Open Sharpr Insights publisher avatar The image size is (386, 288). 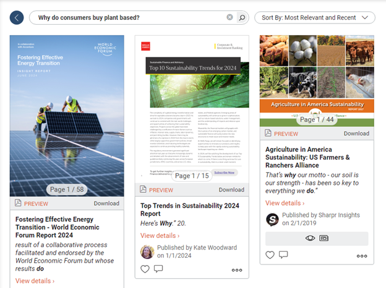[272, 219]
